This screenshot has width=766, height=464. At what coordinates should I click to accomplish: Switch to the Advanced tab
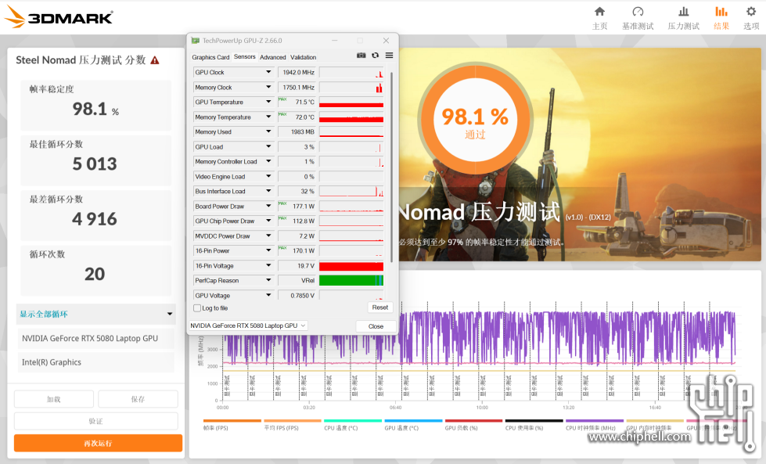(x=272, y=57)
